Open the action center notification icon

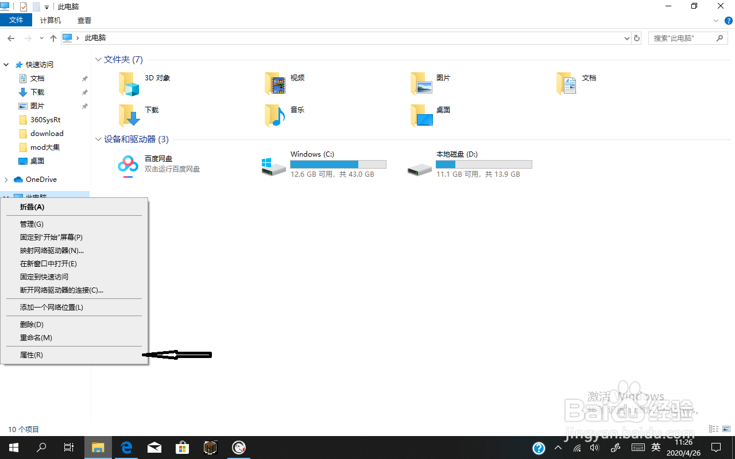click(x=716, y=448)
